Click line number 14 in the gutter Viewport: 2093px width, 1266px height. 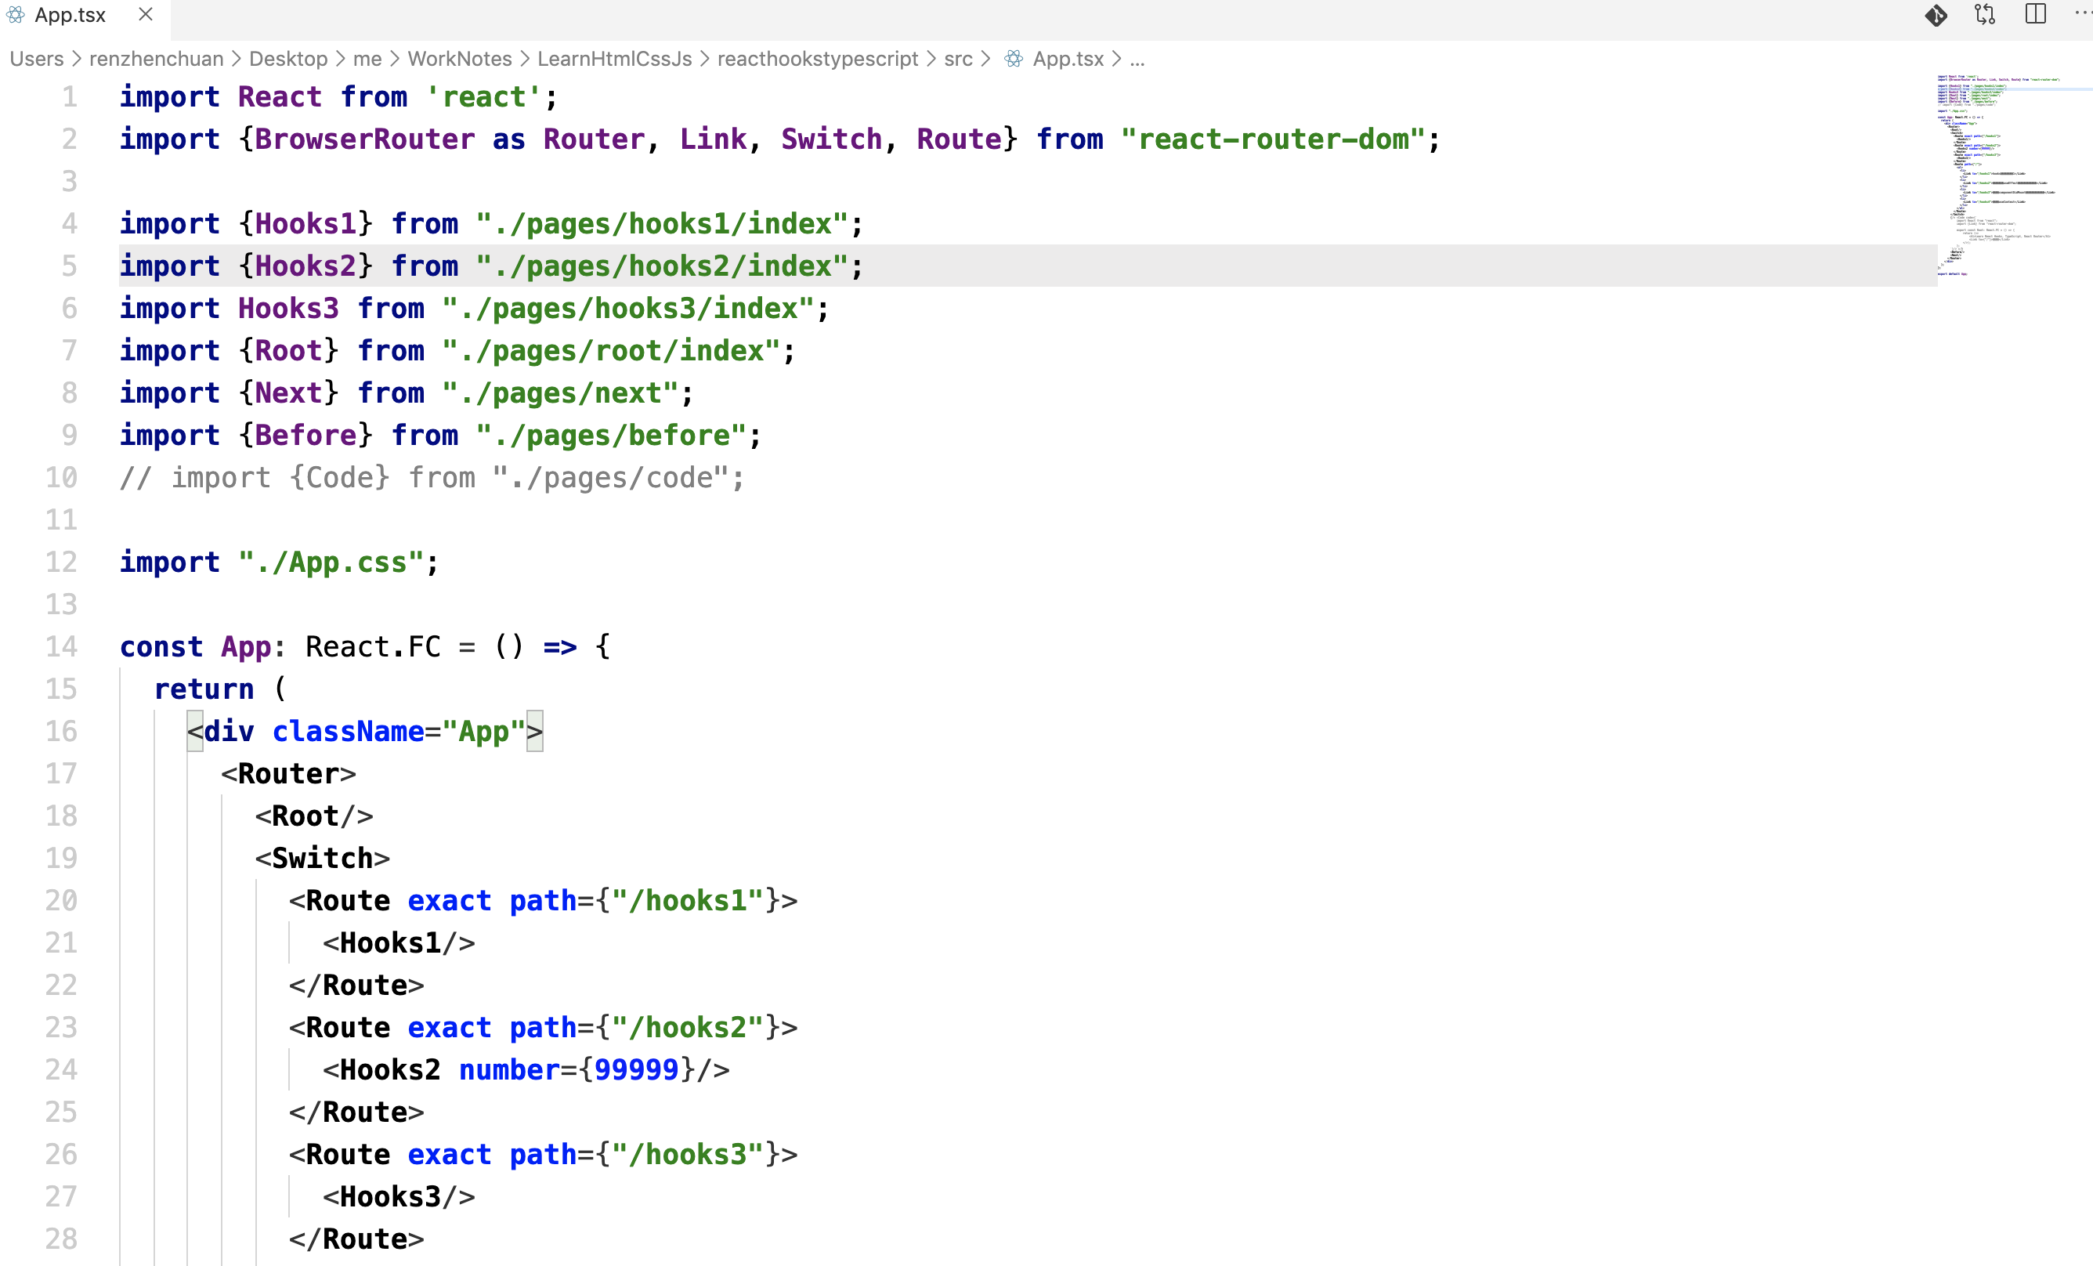coord(61,646)
